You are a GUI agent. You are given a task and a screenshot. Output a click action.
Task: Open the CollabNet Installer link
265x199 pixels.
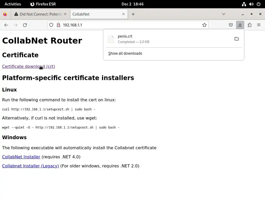[x=21, y=157]
